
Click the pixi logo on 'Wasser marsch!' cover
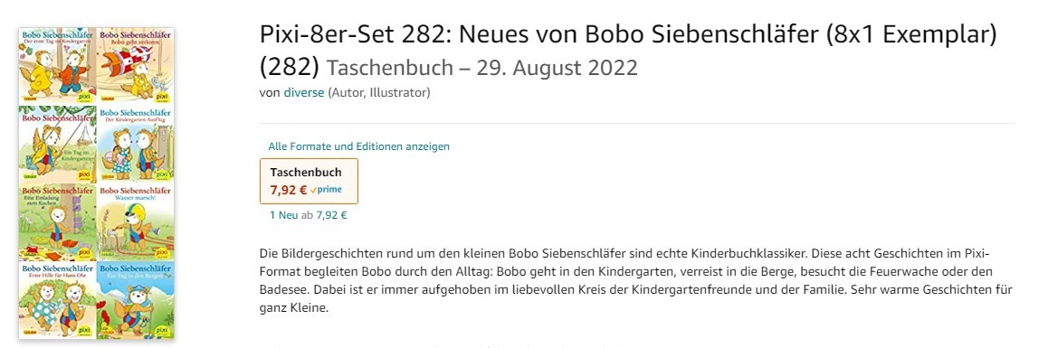click(162, 252)
